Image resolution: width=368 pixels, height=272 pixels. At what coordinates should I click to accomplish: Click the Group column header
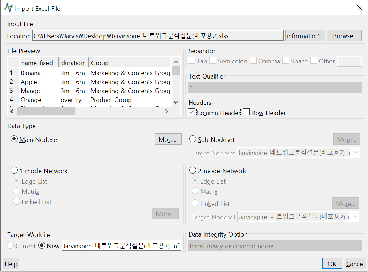click(x=130, y=63)
